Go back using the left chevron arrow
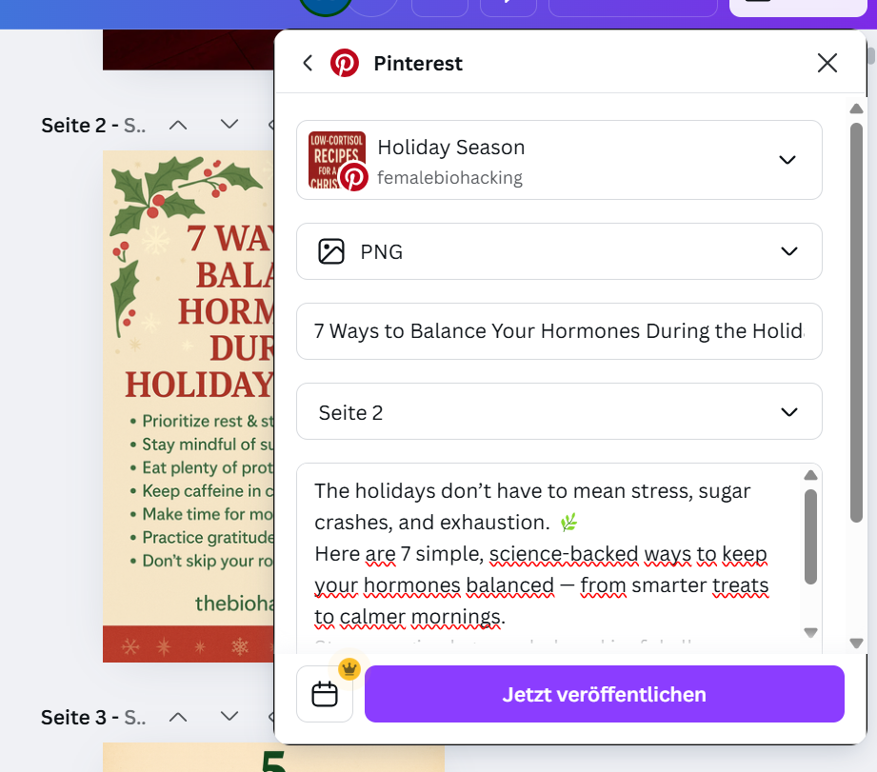Viewport: 877px width, 772px height. point(308,63)
